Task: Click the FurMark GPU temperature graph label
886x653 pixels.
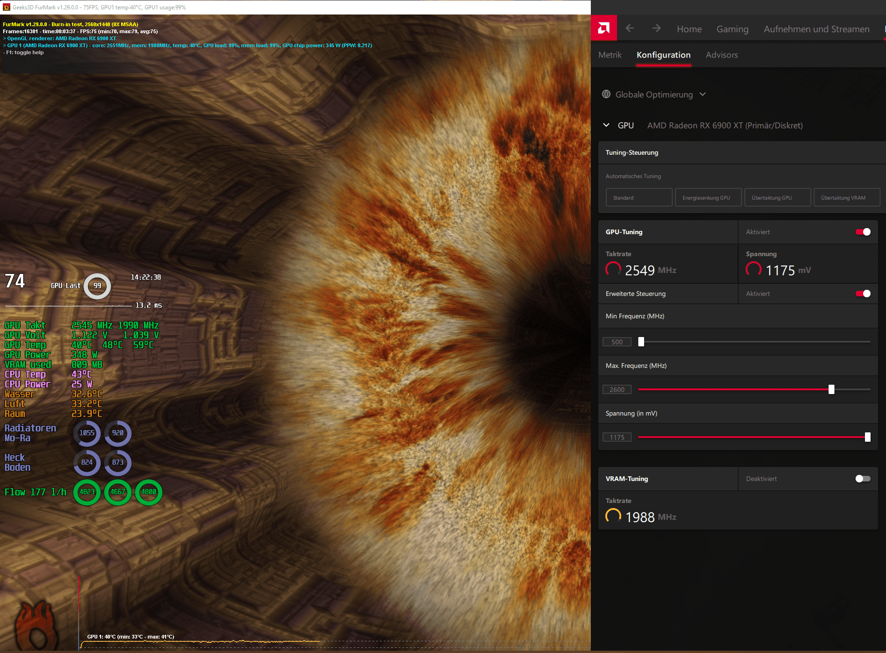Action: (x=131, y=637)
